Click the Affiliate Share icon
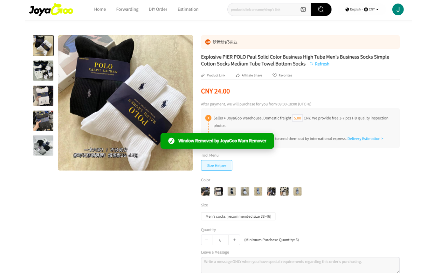 pyautogui.click(x=238, y=75)
